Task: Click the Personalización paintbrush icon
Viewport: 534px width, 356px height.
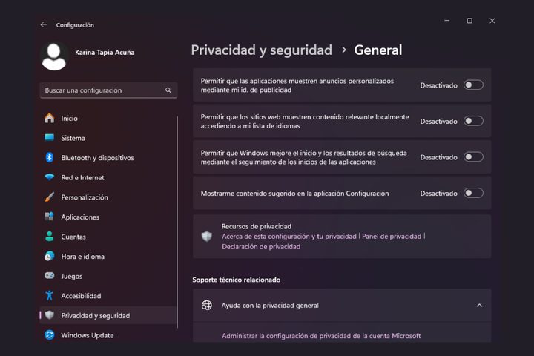Action: coord(50,197)
